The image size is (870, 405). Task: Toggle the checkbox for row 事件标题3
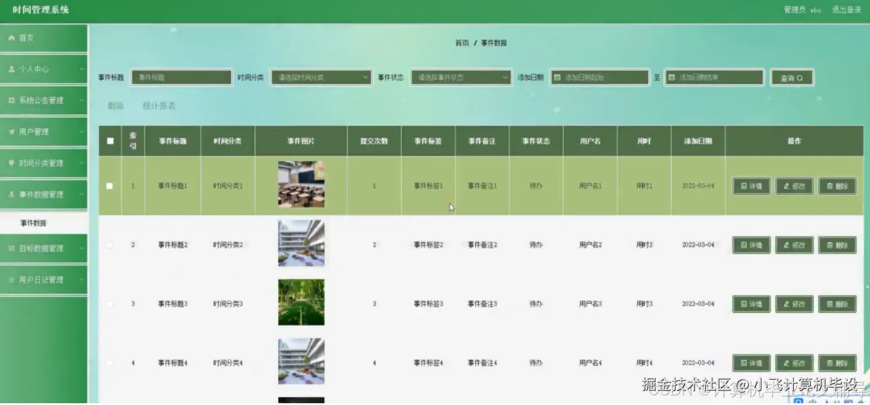point(110,304)
